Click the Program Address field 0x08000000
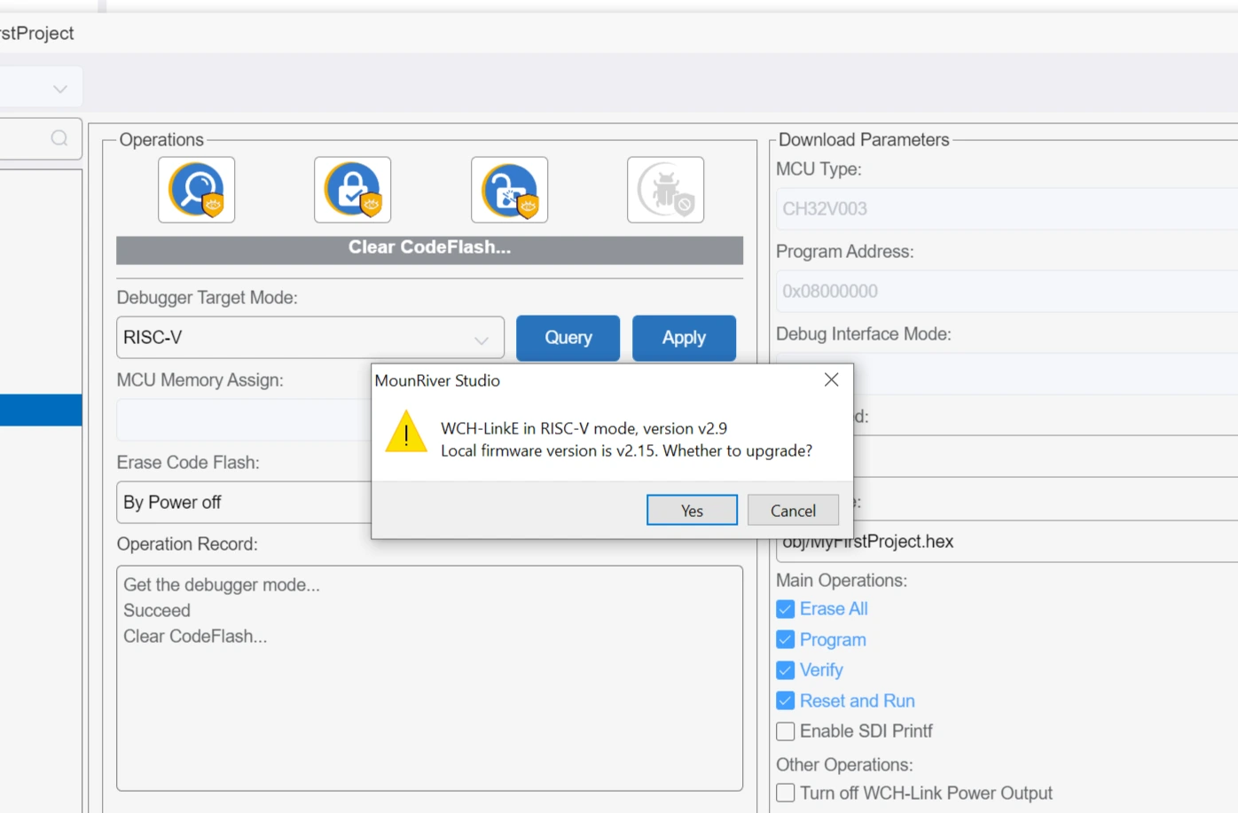This screenshot has width=1238, height=813. (1007, 292)
